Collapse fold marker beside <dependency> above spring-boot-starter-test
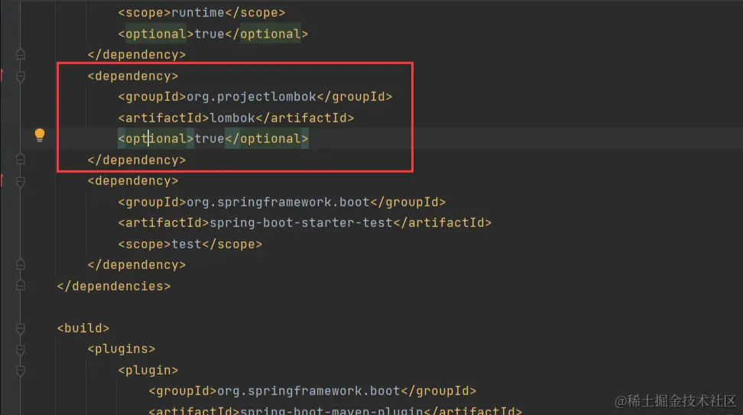 [21, 181]
